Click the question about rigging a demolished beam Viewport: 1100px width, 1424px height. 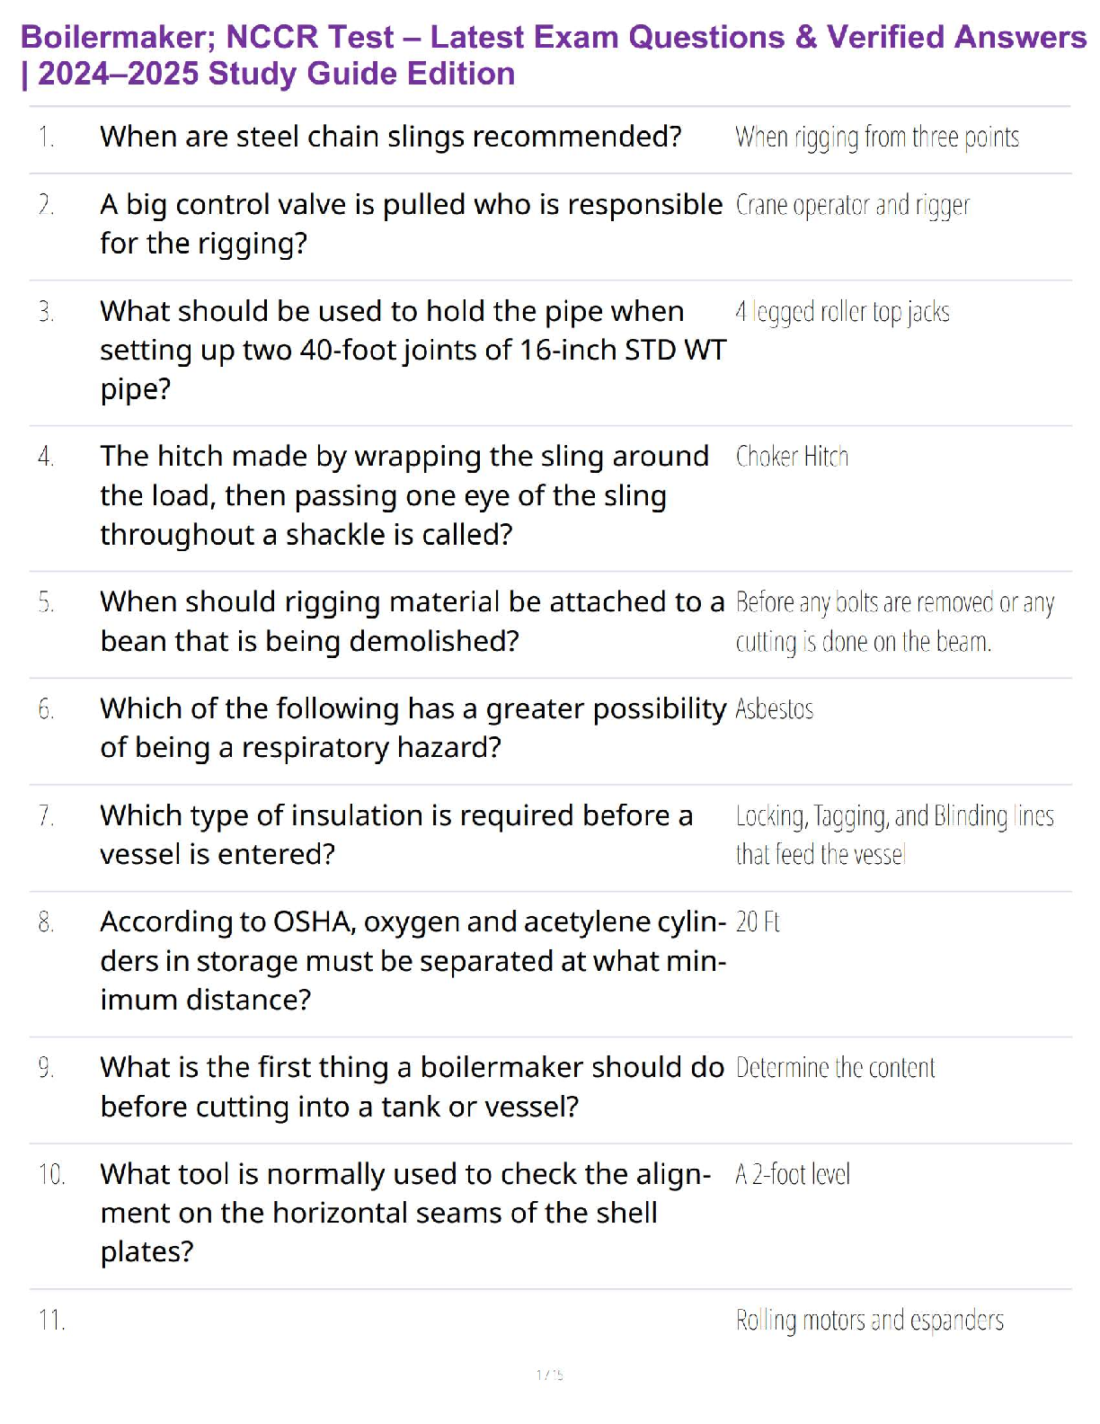(412, 621)
